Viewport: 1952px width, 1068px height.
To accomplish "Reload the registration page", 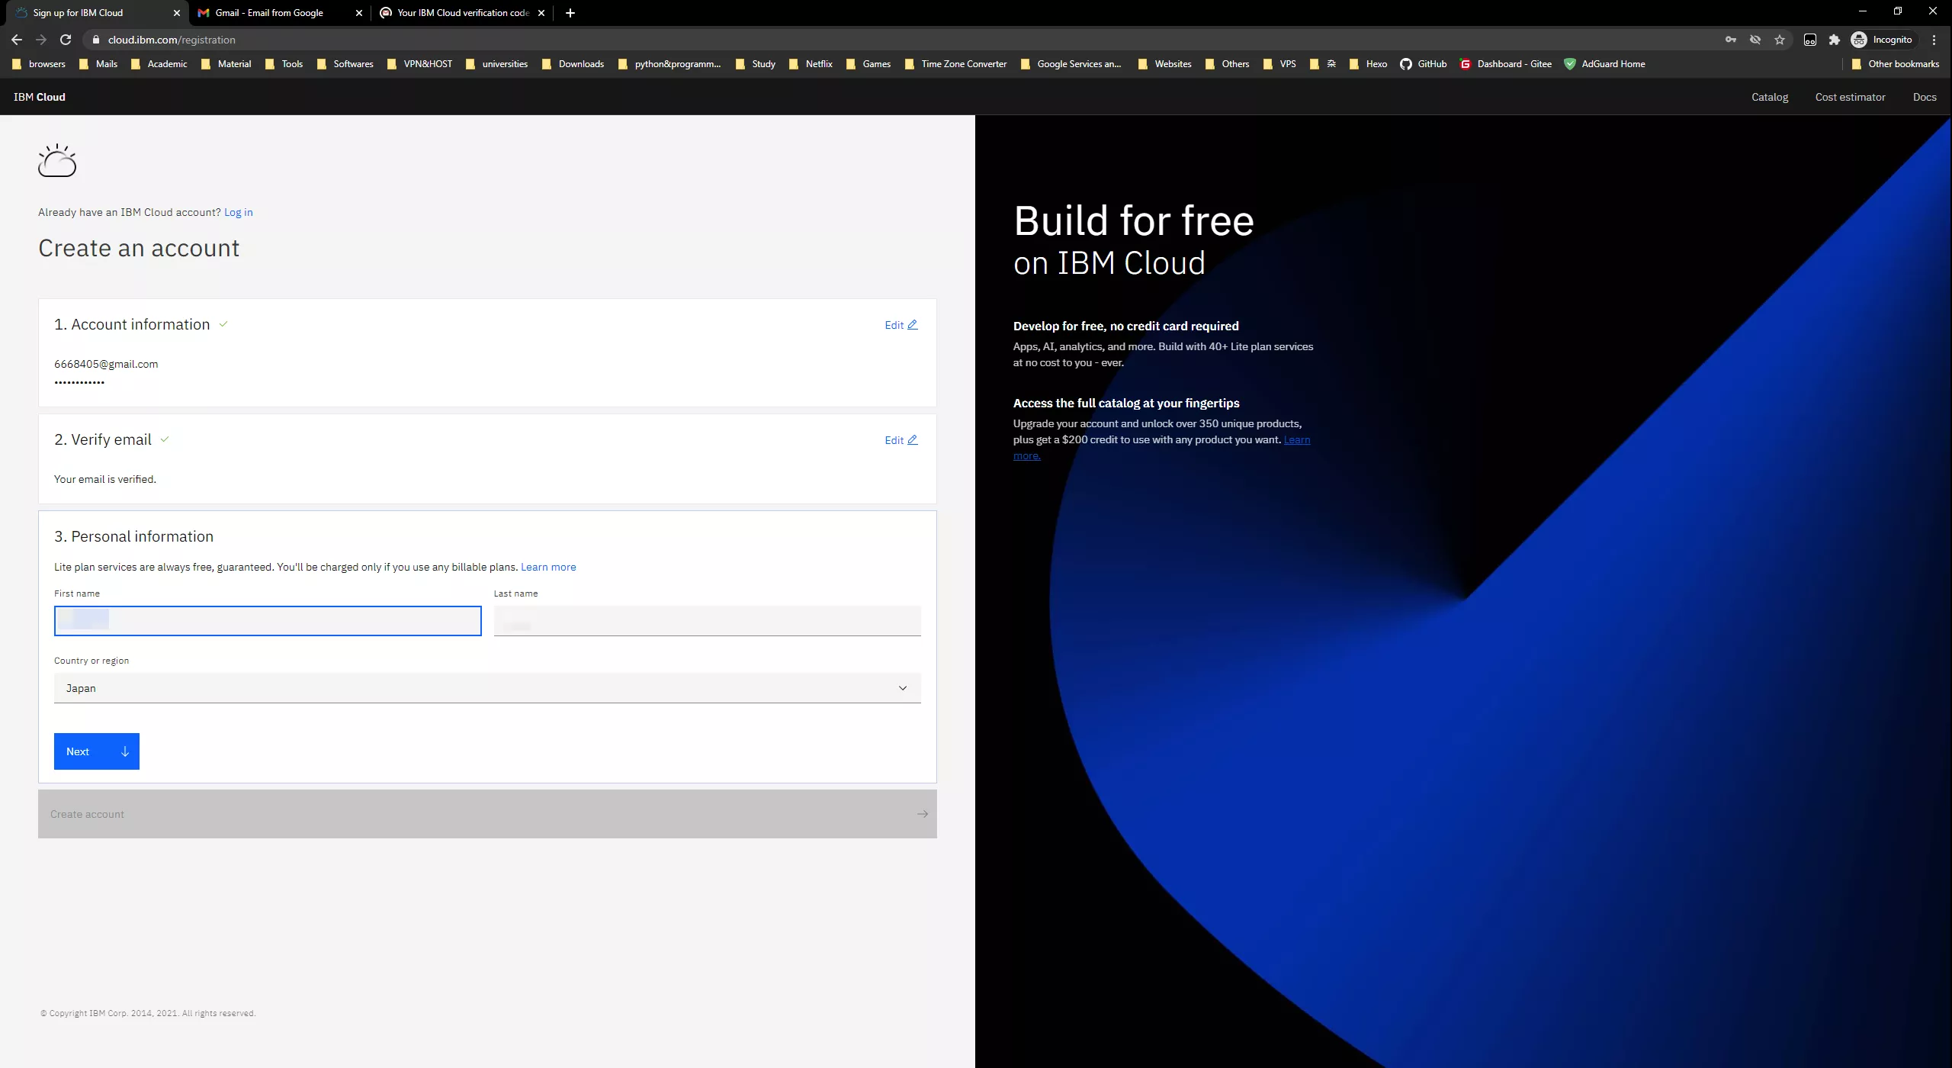I will 66,40.
